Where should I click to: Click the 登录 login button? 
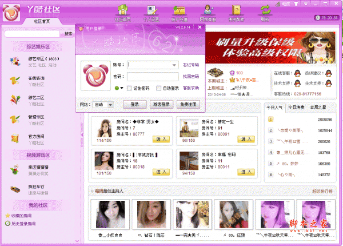(x=135, y=104)
